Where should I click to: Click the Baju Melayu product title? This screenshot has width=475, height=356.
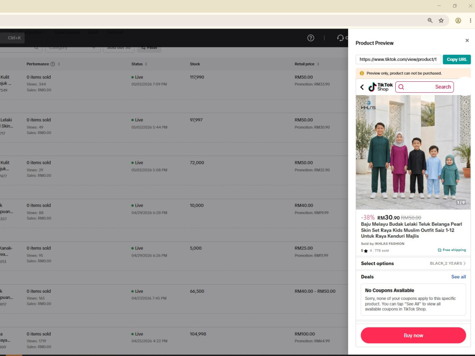[x=411, y=230]
